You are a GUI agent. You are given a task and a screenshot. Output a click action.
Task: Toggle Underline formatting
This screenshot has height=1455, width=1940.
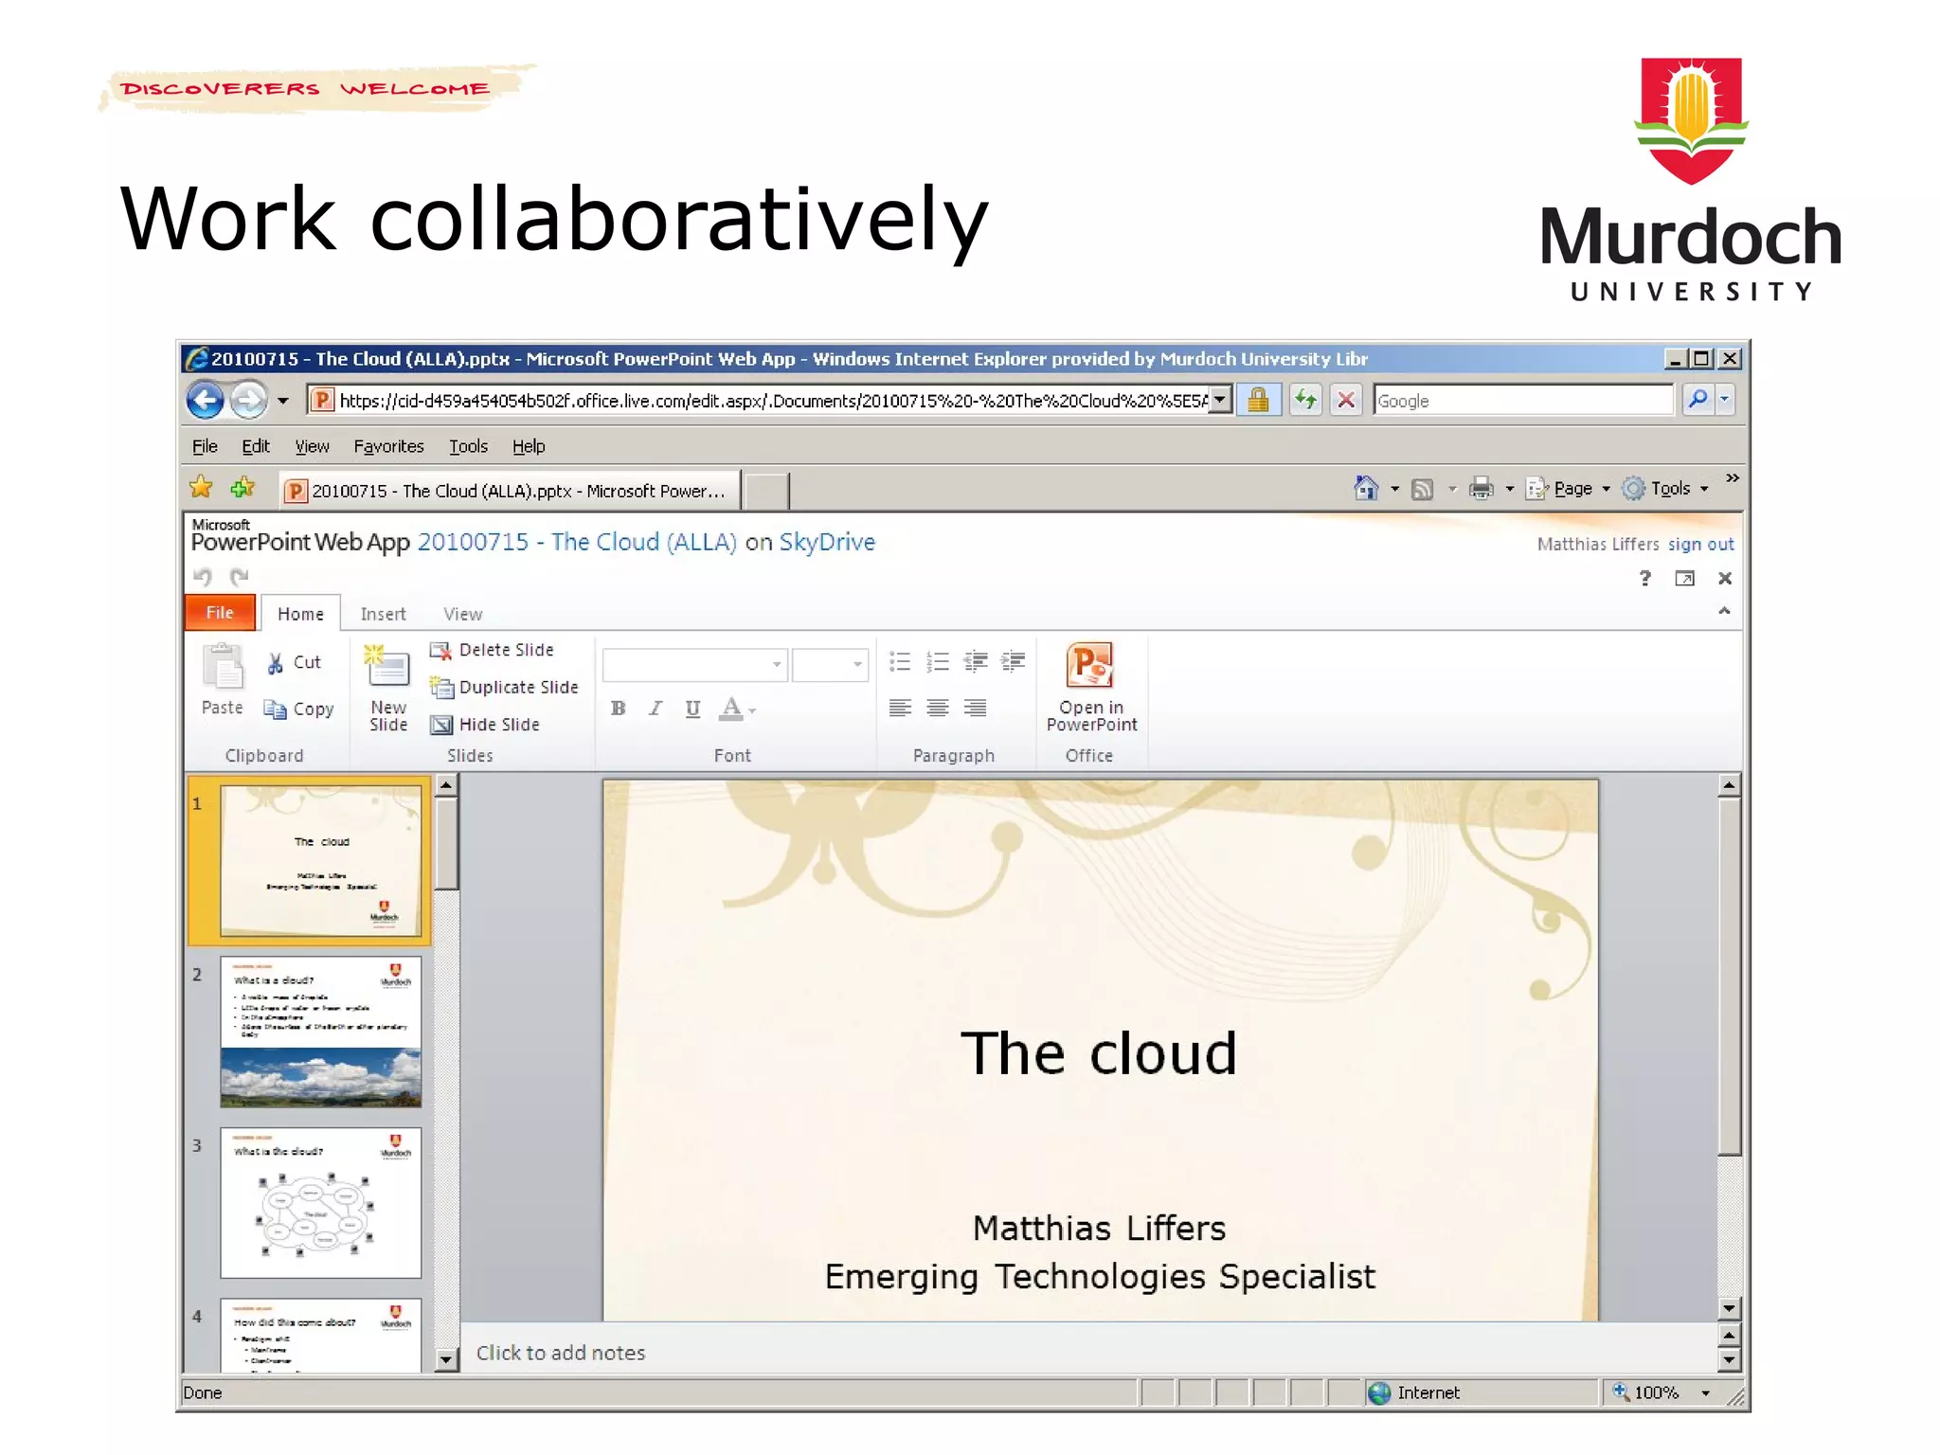tap(692, 709)
